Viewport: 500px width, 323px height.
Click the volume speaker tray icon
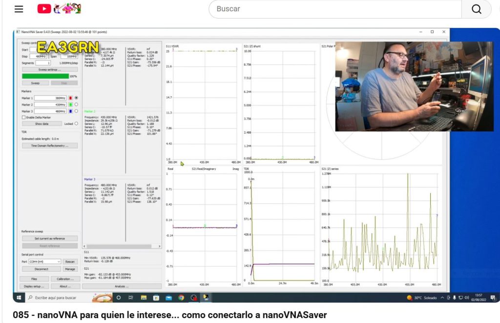[x=467, y=298]
